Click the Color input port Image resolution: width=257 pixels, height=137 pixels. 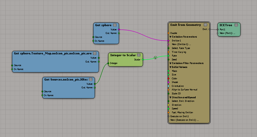tap(169, 78)
